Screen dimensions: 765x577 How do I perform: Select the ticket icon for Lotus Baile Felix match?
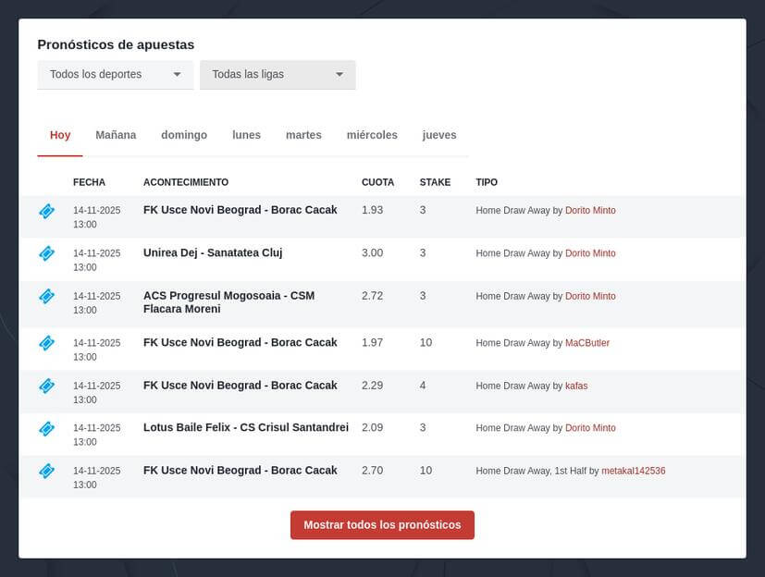tap(46, 428)
